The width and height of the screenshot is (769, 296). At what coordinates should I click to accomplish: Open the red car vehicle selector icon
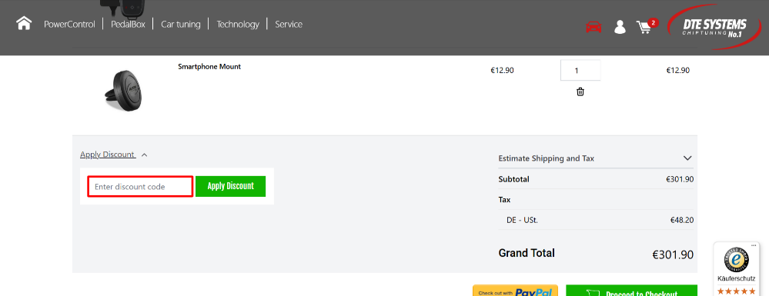[x=593, y=27]
